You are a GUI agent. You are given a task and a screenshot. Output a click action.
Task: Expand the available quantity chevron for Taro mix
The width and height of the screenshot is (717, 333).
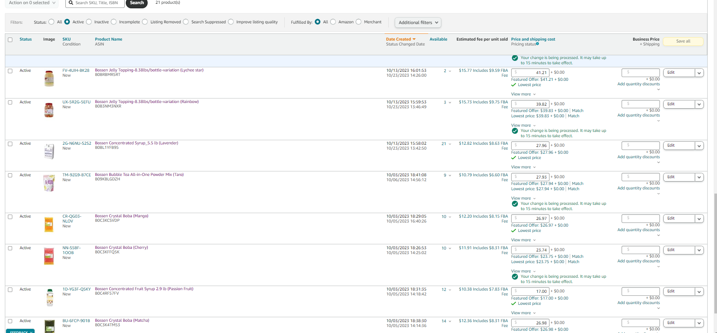point(450,176)
